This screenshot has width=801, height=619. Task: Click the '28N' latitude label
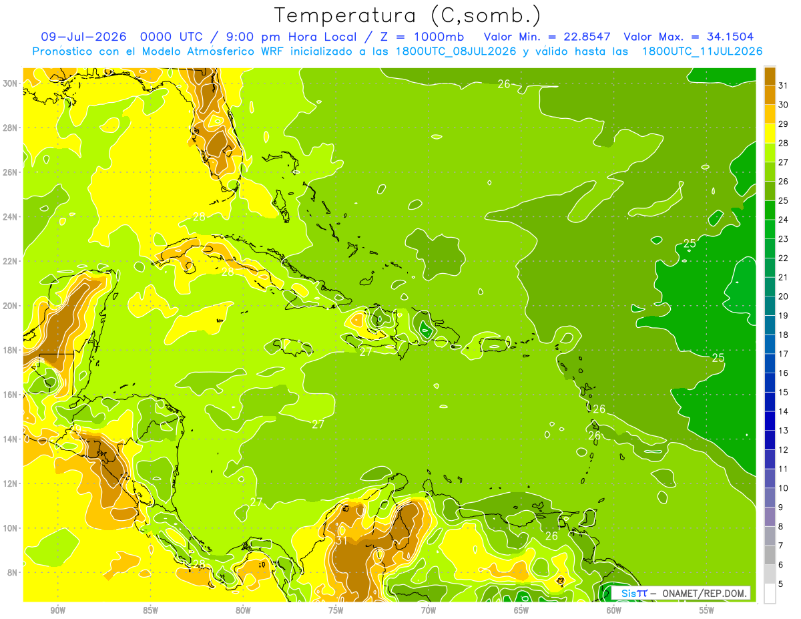tap(9, 128)
